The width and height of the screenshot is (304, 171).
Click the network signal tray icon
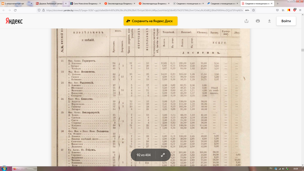279,168
